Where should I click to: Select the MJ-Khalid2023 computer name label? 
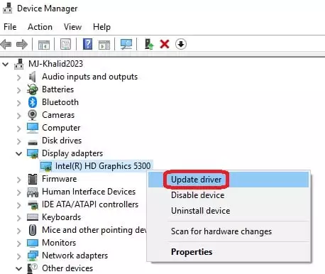[55, 64]
